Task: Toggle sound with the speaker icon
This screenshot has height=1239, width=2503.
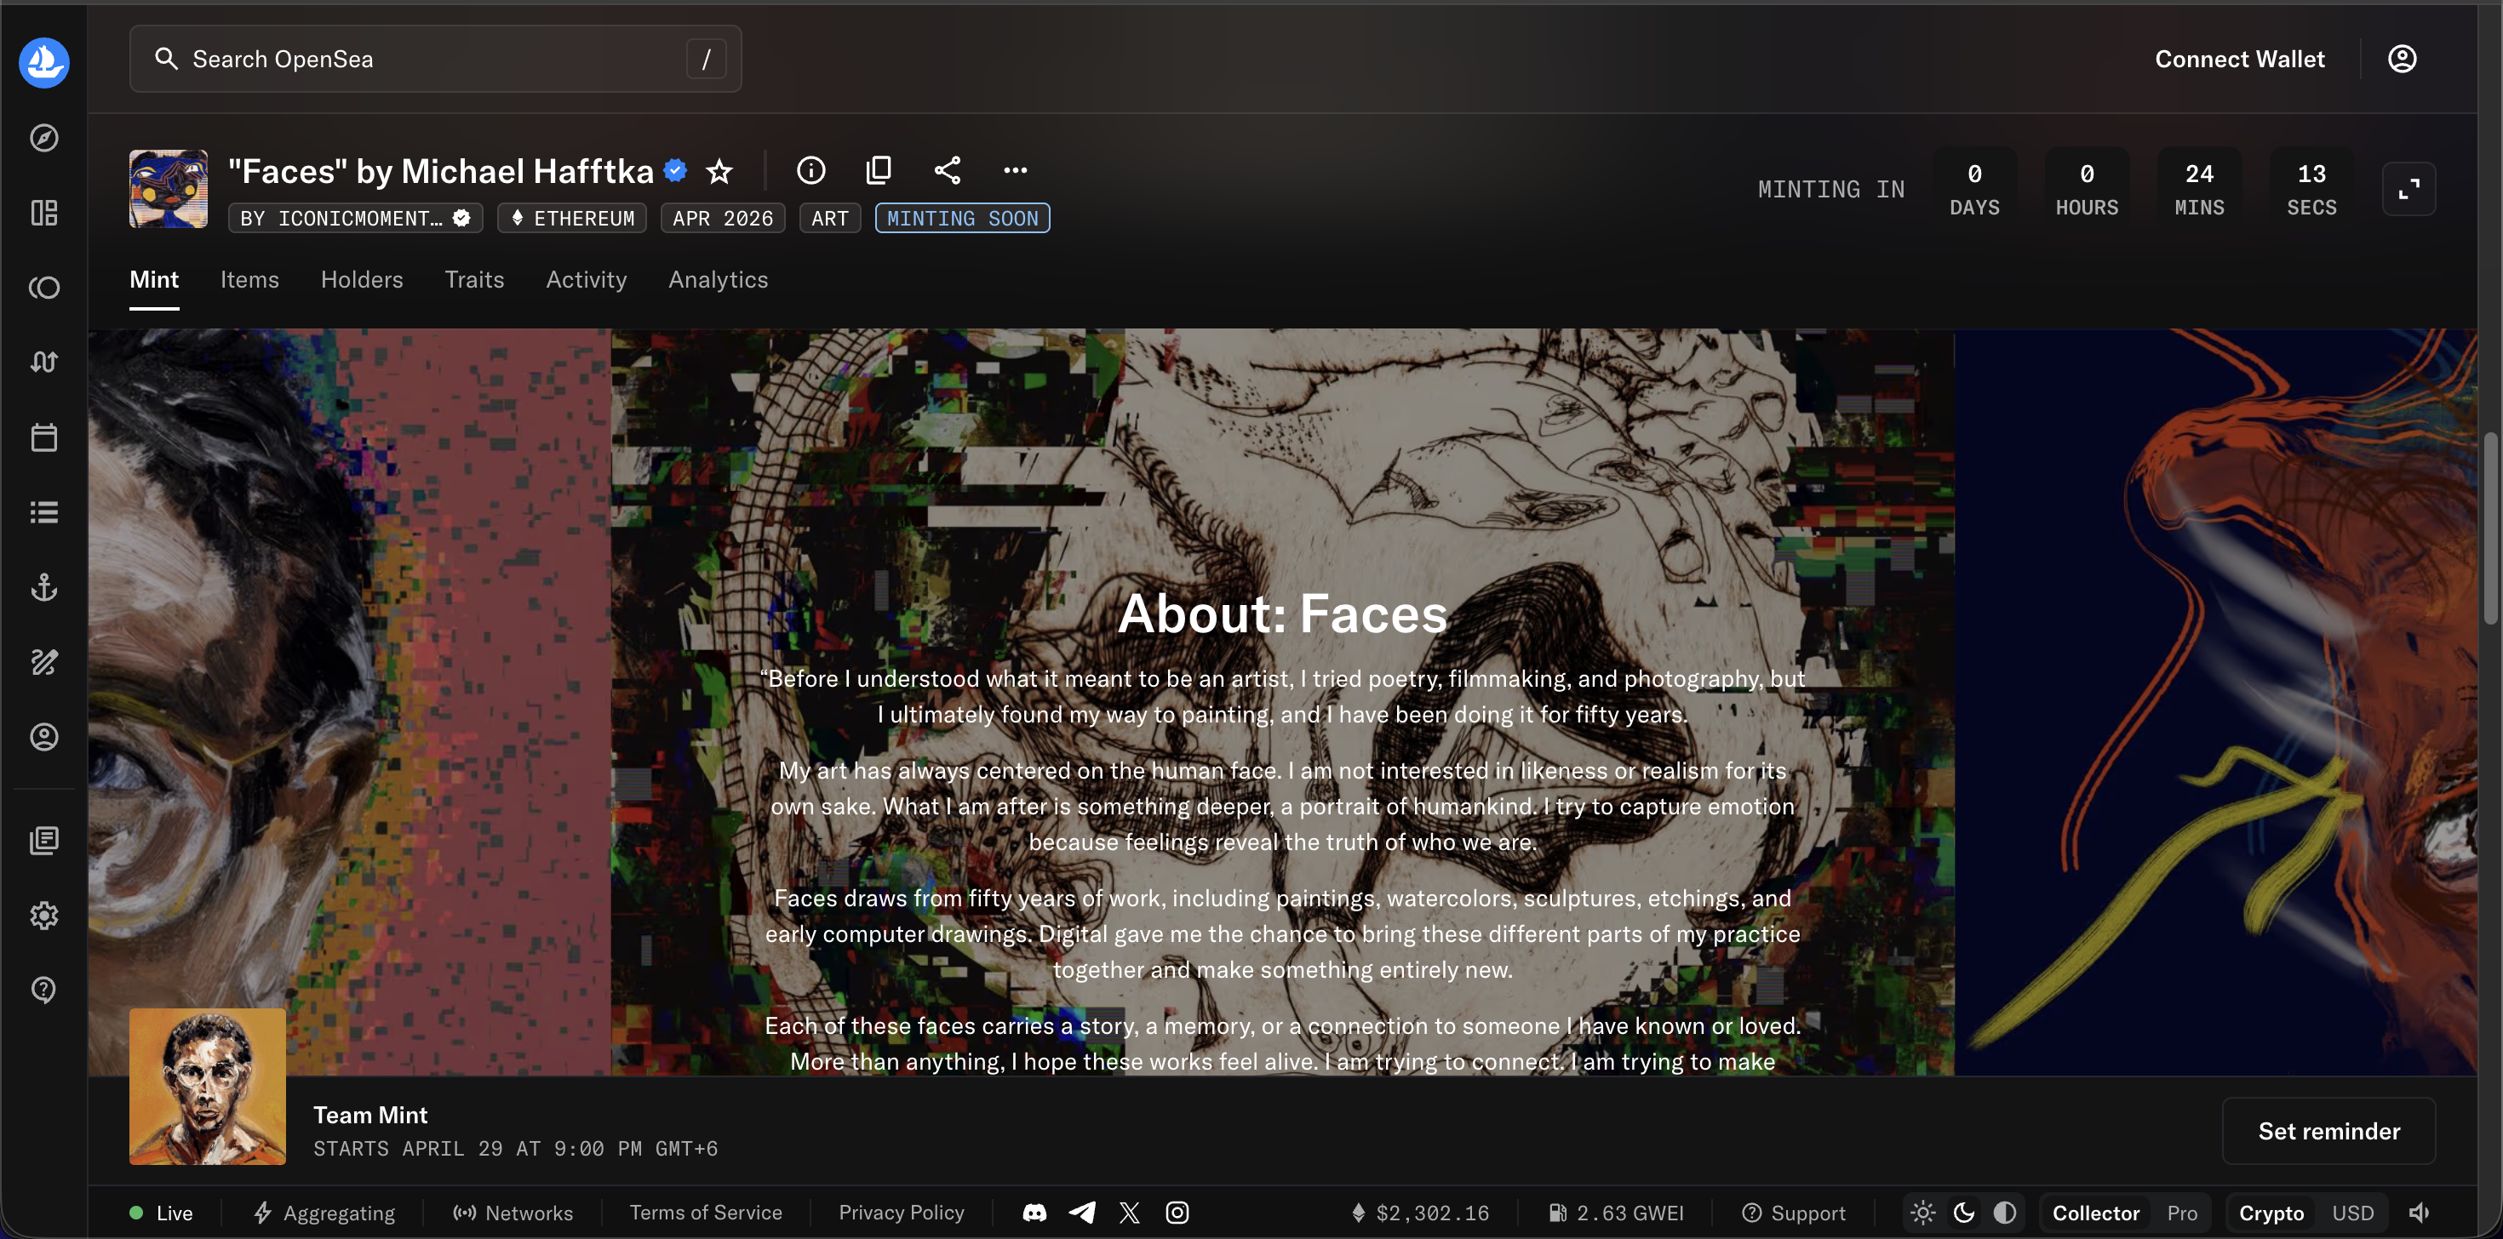Action: [x=2420, y=1213]
